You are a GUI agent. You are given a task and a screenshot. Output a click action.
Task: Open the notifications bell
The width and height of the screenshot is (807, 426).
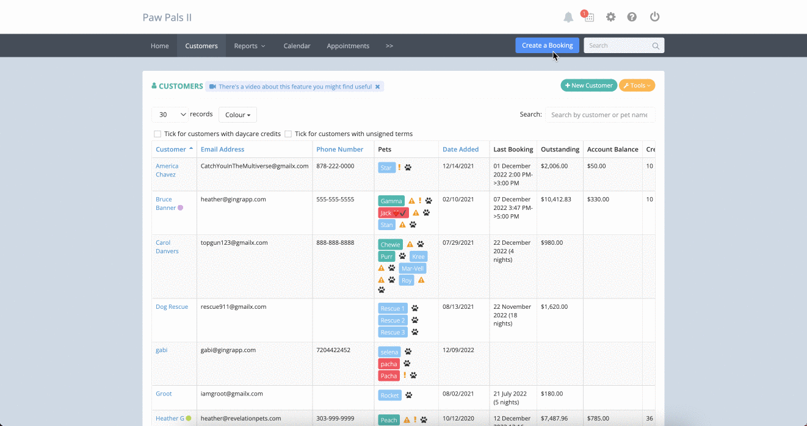point(568,17)
